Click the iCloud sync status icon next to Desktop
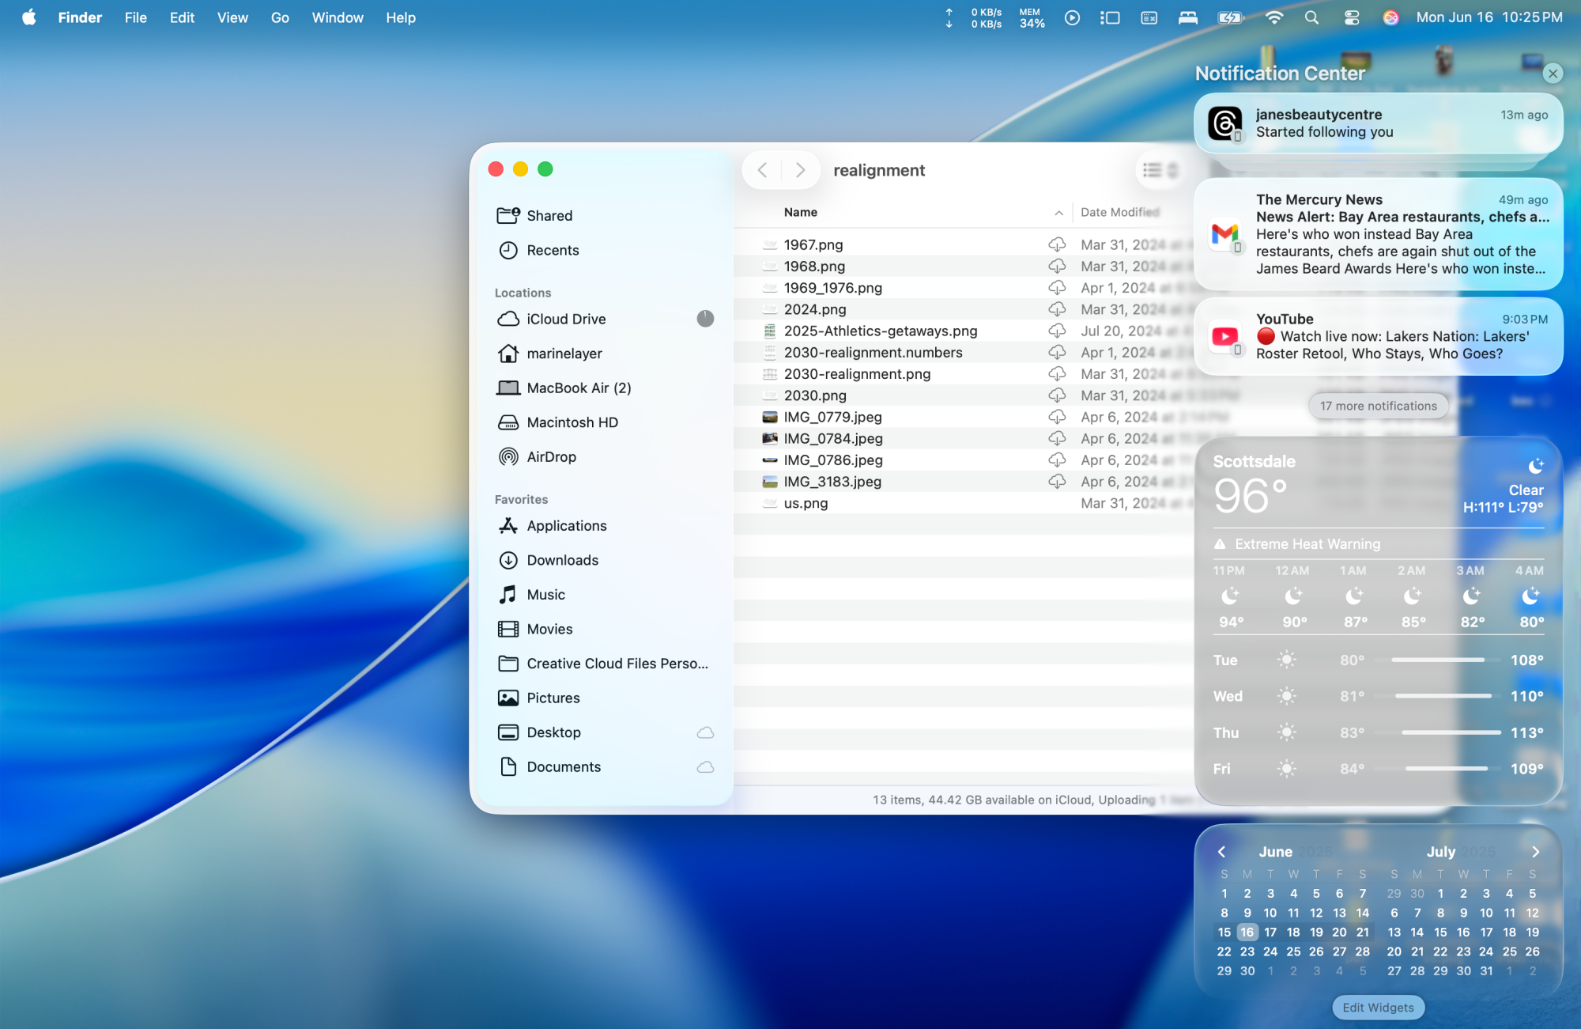Screen dimensions: 1581x1029 pos(704,732)
